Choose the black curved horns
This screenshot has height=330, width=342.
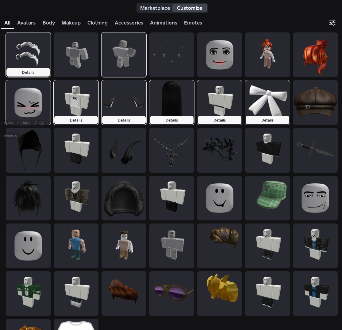click(x=124, y=150)
